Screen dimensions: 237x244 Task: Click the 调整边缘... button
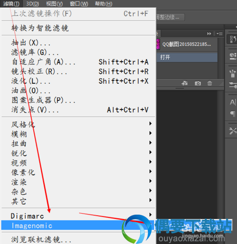(x=170, y=17)
